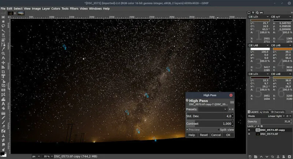The width and height of the screenshot is (293, 159).
Task: Enable the Split view checkbox
Action: click(x=219, y=129)
